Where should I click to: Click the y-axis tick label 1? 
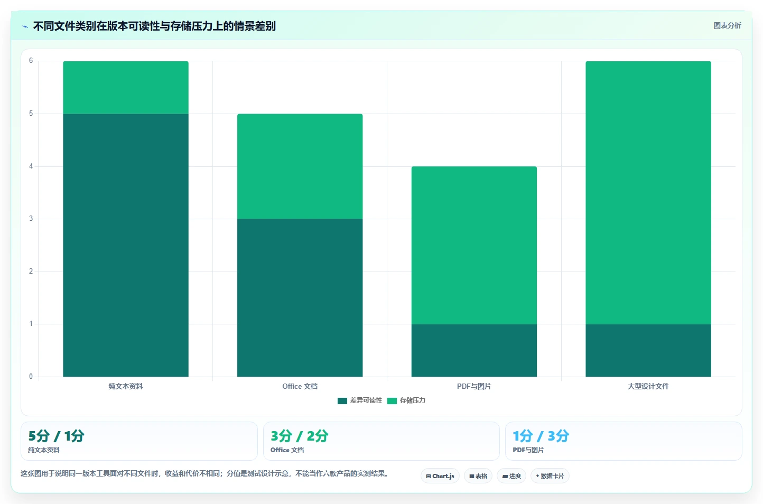pos(31,324)
